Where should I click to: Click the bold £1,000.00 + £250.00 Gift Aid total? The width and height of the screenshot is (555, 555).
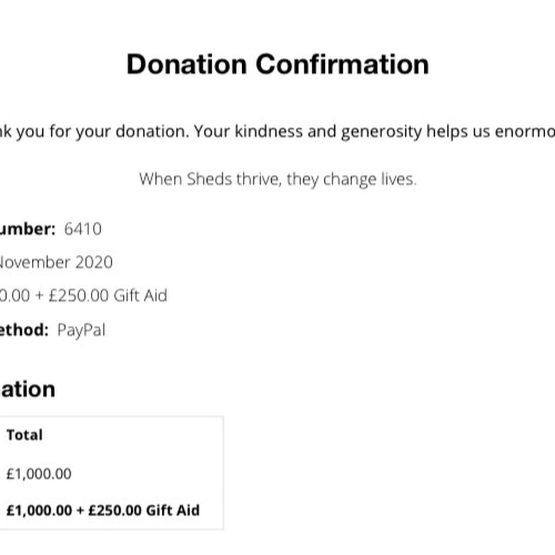tap(103, 510)
